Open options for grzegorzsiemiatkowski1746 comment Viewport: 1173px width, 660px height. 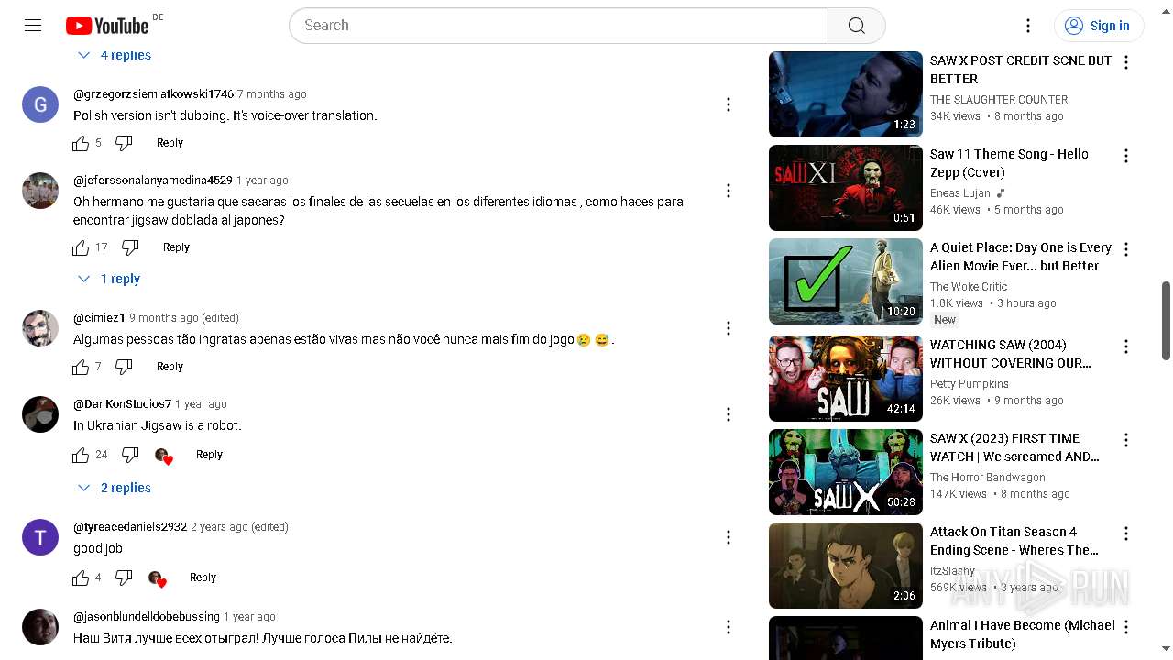click(x=729, y=104)
